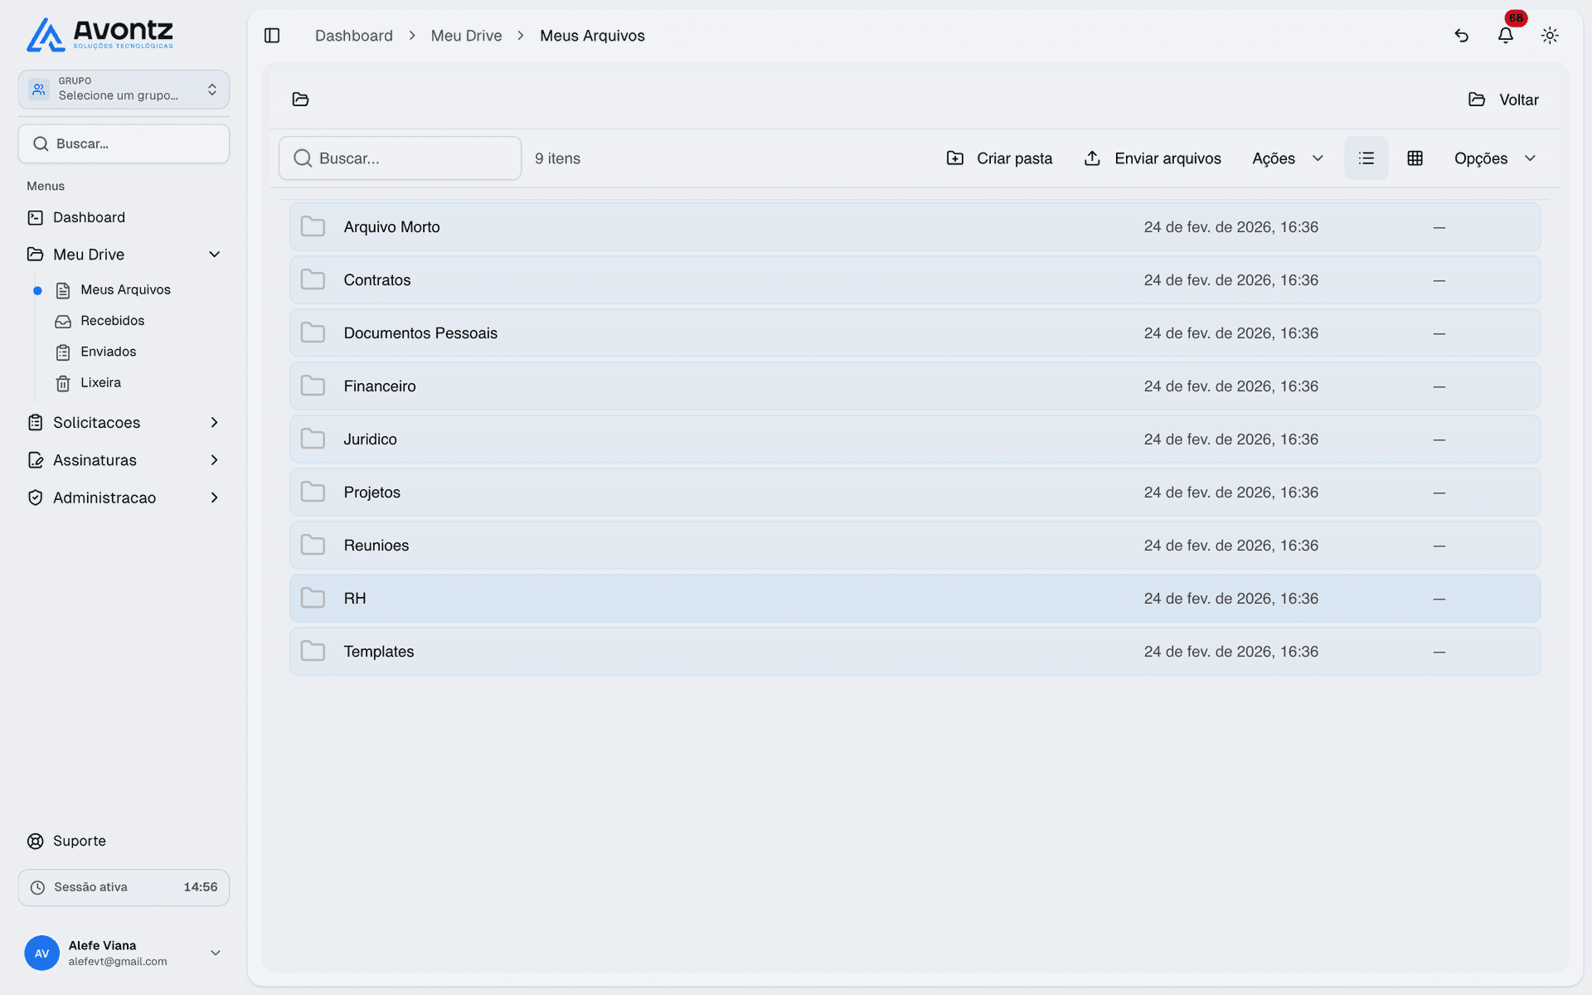
Task: Expand the Solicitacoes menu
Action: pyautogui.click(x=124, y=423)
